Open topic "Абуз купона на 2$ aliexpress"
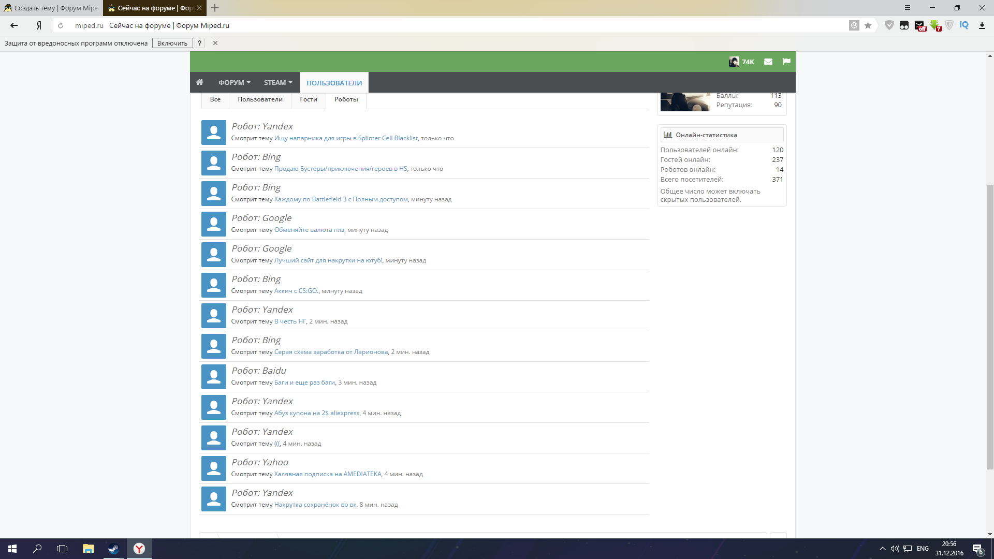This screenshot has width=994, height=559. pos(317,413)
